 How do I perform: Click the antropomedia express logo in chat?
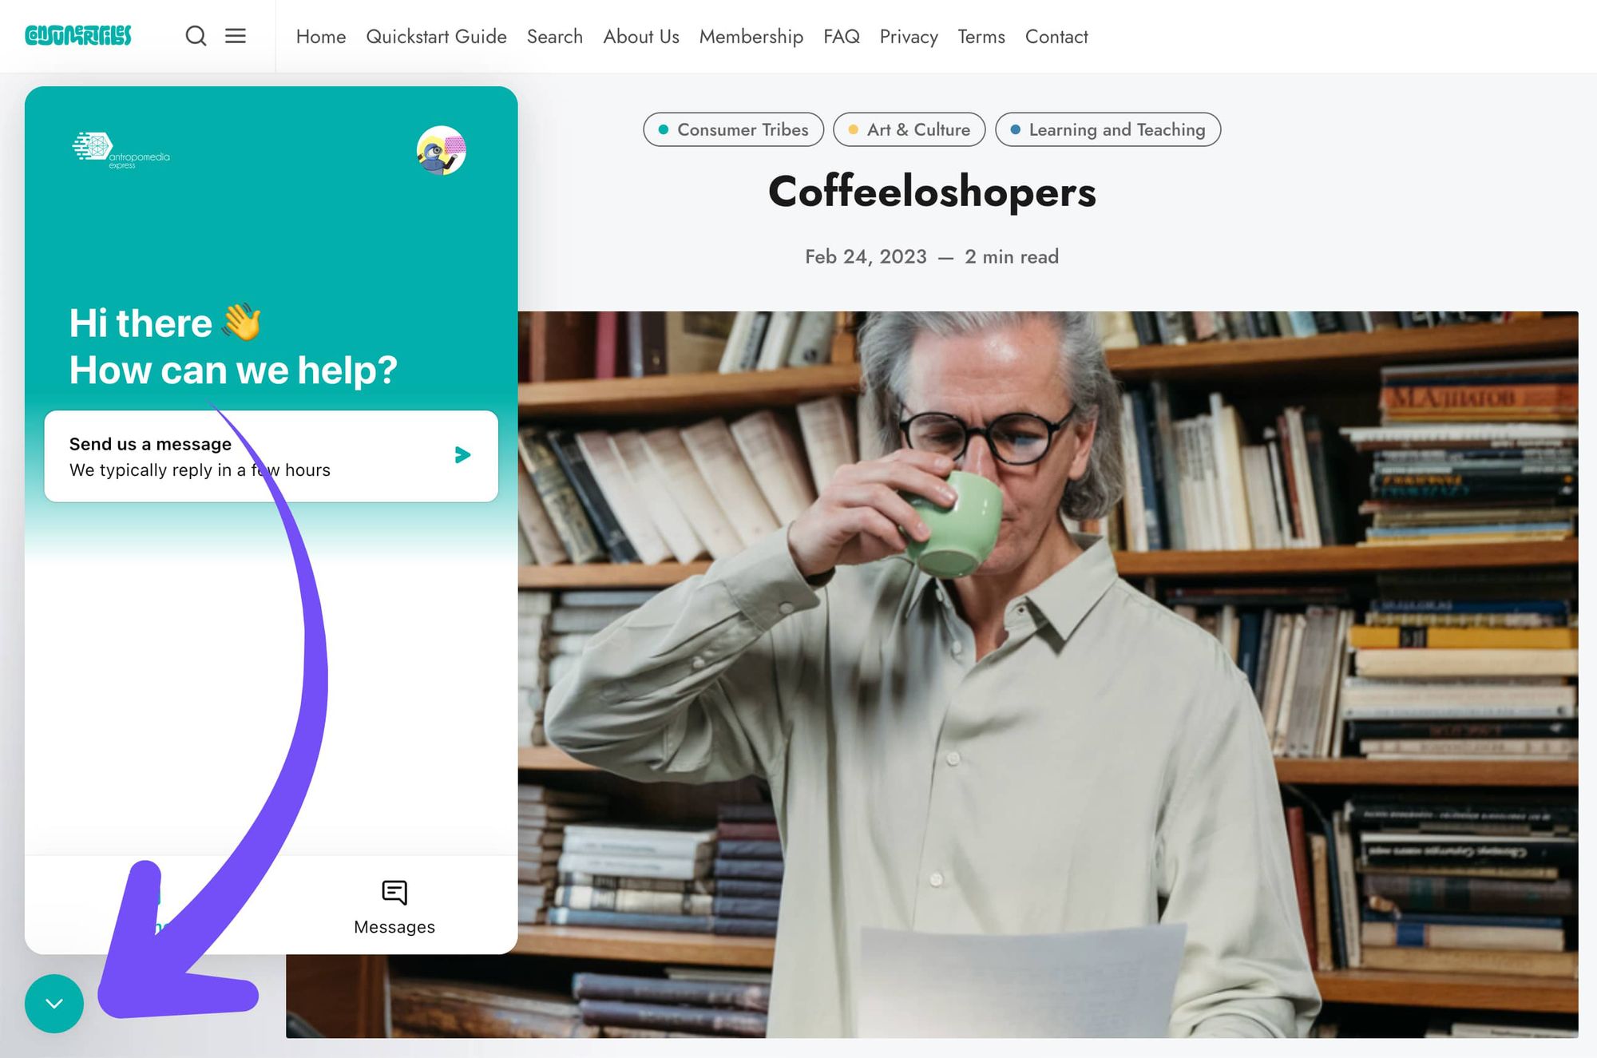pyautogui.click(x=121, y=150)
